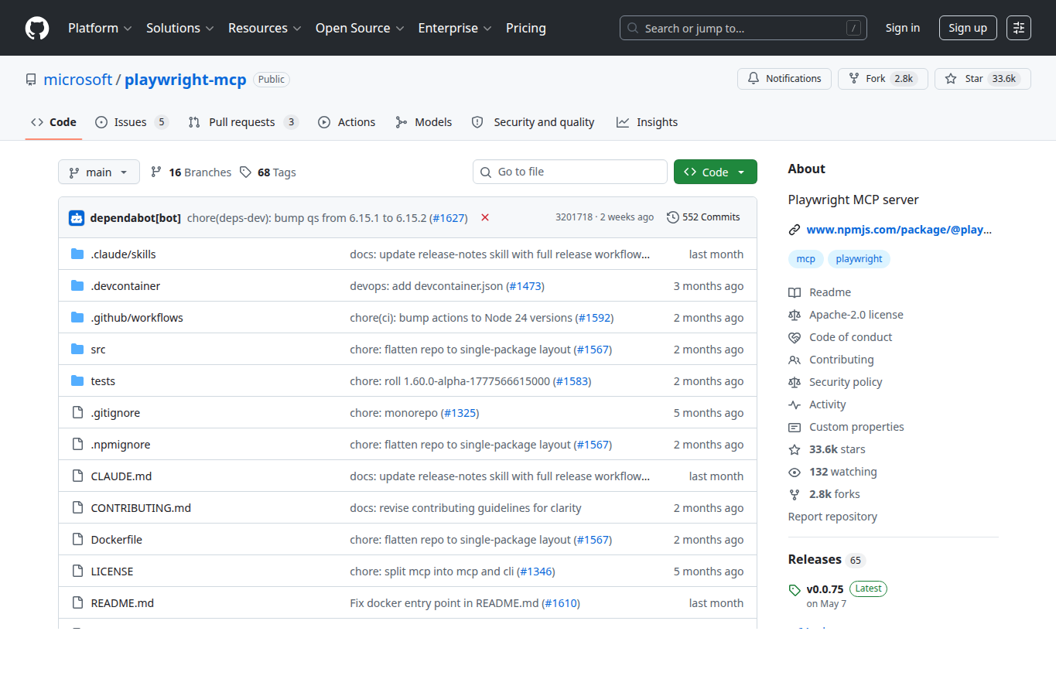Click the GitHub logo icon
The image size is (1056, 696).
tap(37, 28)
